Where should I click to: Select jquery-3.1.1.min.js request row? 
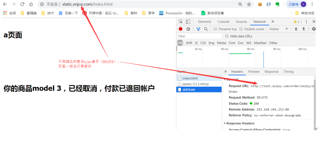[x=199, y=84]
